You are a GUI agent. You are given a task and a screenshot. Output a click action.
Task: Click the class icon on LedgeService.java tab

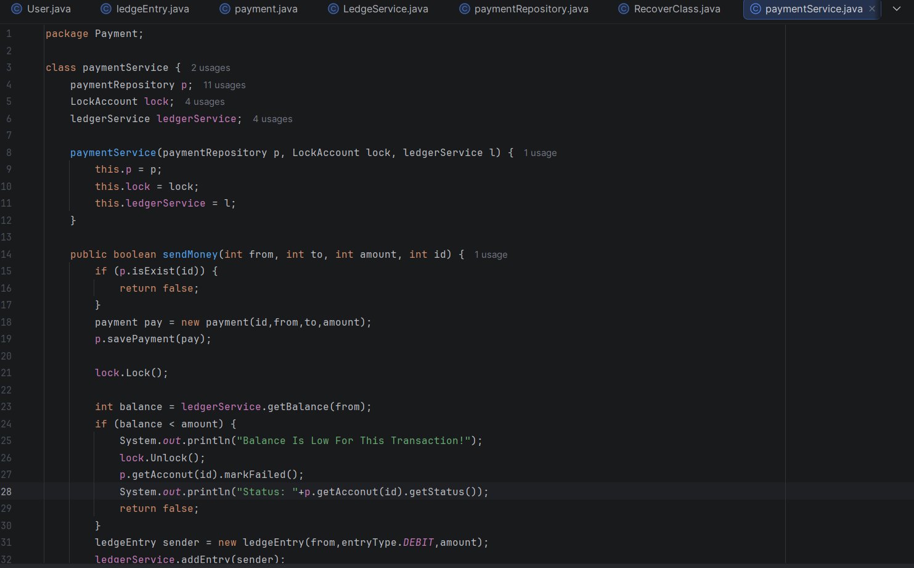click(333, 9)
